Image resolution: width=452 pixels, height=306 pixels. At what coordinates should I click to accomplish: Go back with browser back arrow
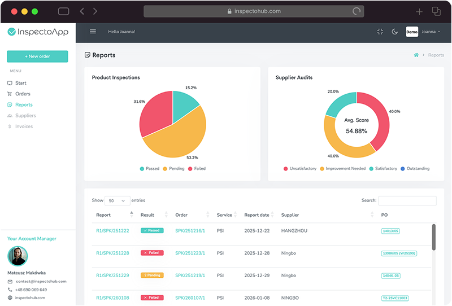click(x=82, y=11)
